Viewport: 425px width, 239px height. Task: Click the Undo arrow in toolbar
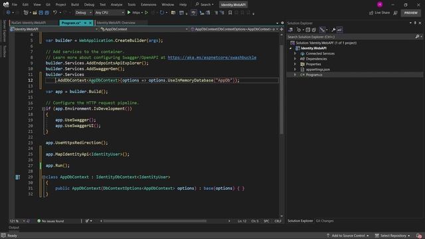click(55, 13)
